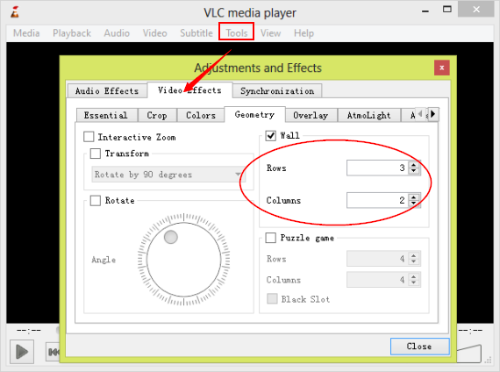The width and height of the screenshot is (500, 372).
Task: Open the Crop sub-tab
Action: coord(157,115)
